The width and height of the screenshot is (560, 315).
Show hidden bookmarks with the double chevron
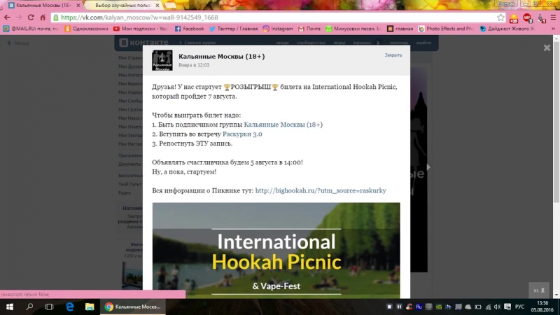[x=554, y=29]
